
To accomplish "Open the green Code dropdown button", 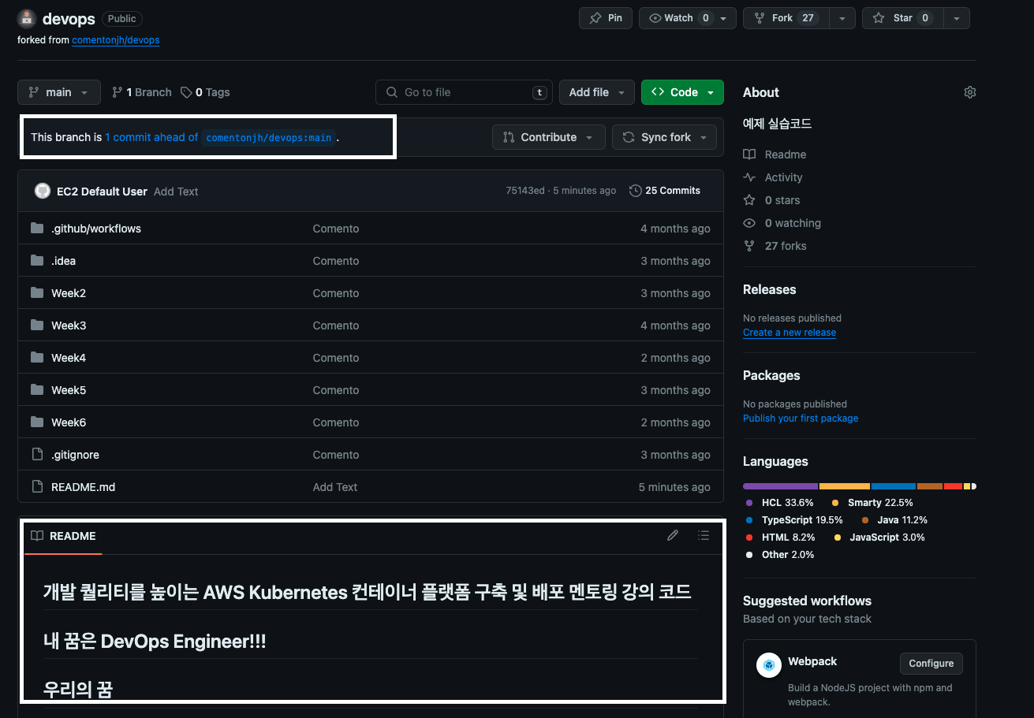I will click(682, 92).
